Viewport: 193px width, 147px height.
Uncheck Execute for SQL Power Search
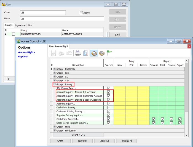pos(109,88)
